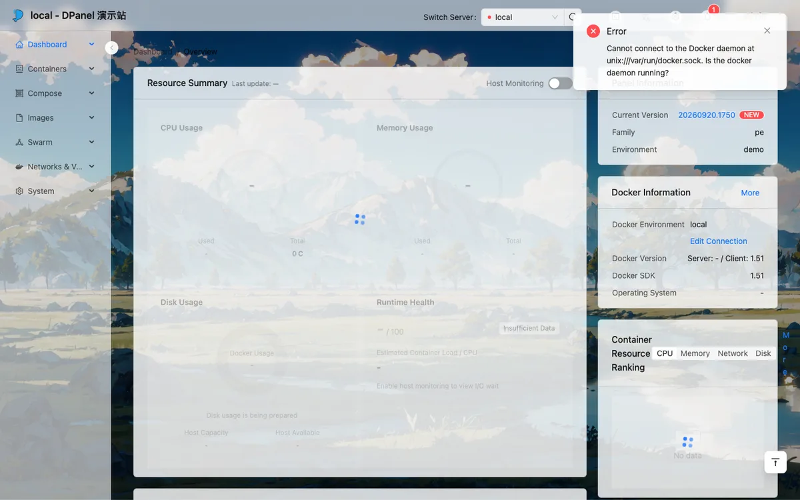
Task: Expand the Networks & V... menu chevron
Action: pos(91,167)
